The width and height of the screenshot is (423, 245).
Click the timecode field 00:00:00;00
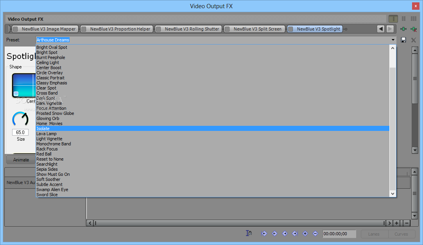[339, 234]
